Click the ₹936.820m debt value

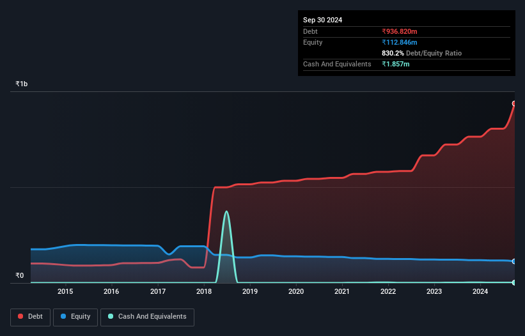click(x=400, y=31)
